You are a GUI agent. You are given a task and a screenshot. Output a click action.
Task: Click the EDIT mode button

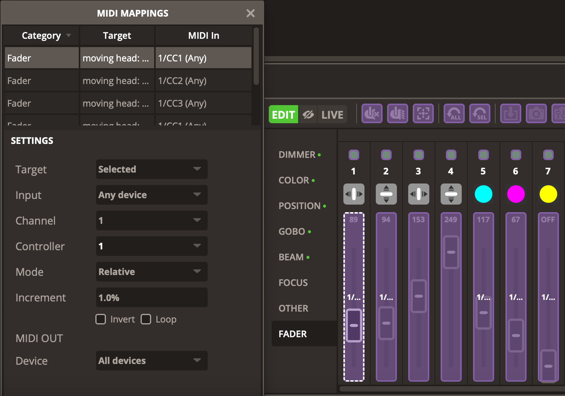(283, 115)
